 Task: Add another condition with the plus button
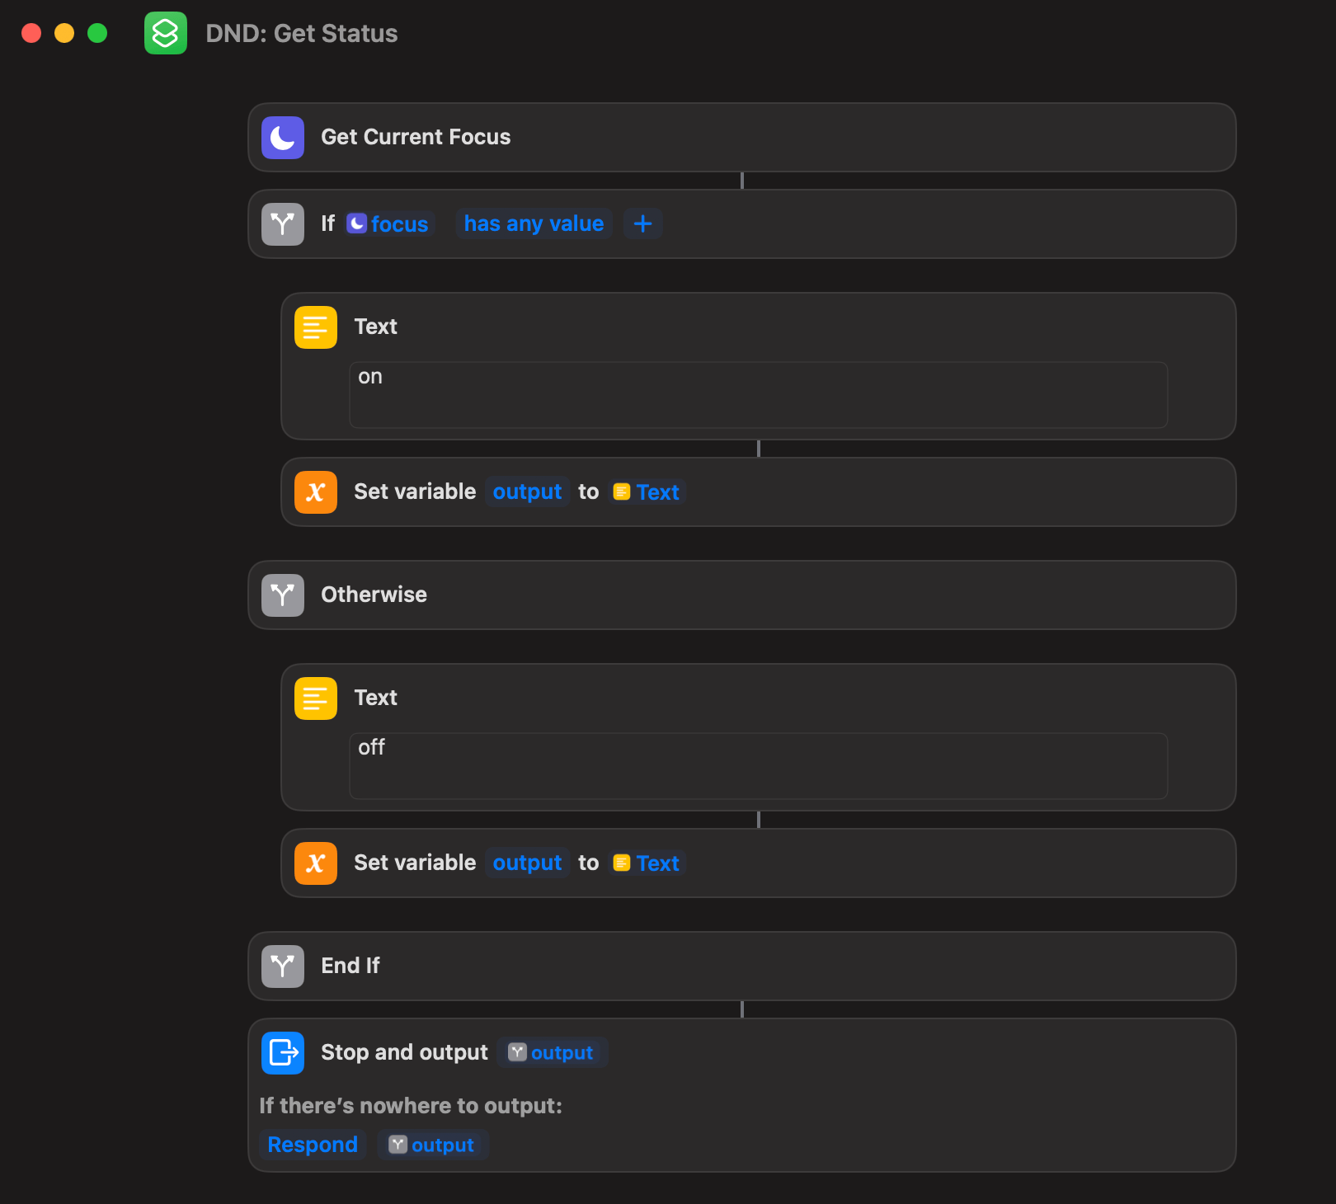(x=643, y=223)
